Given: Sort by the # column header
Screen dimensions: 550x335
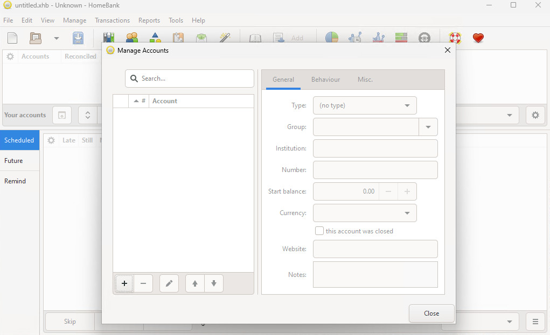Looking at the screenshot, I should 139,101.
